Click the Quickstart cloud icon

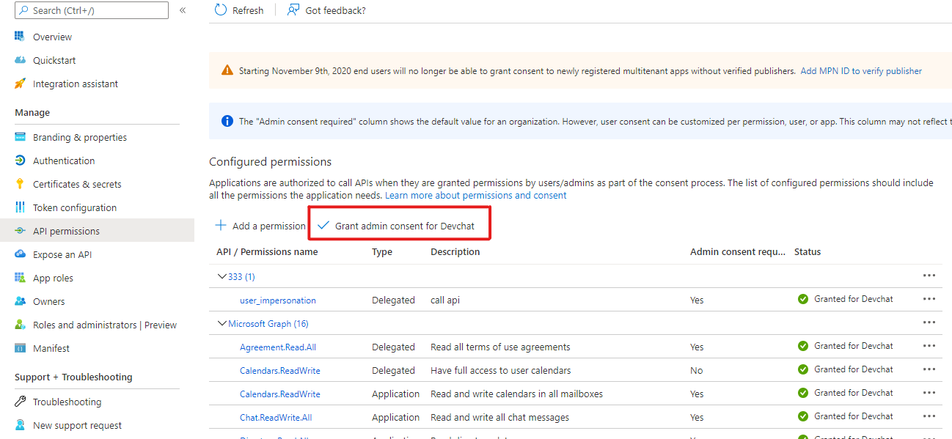click(21, 60)
